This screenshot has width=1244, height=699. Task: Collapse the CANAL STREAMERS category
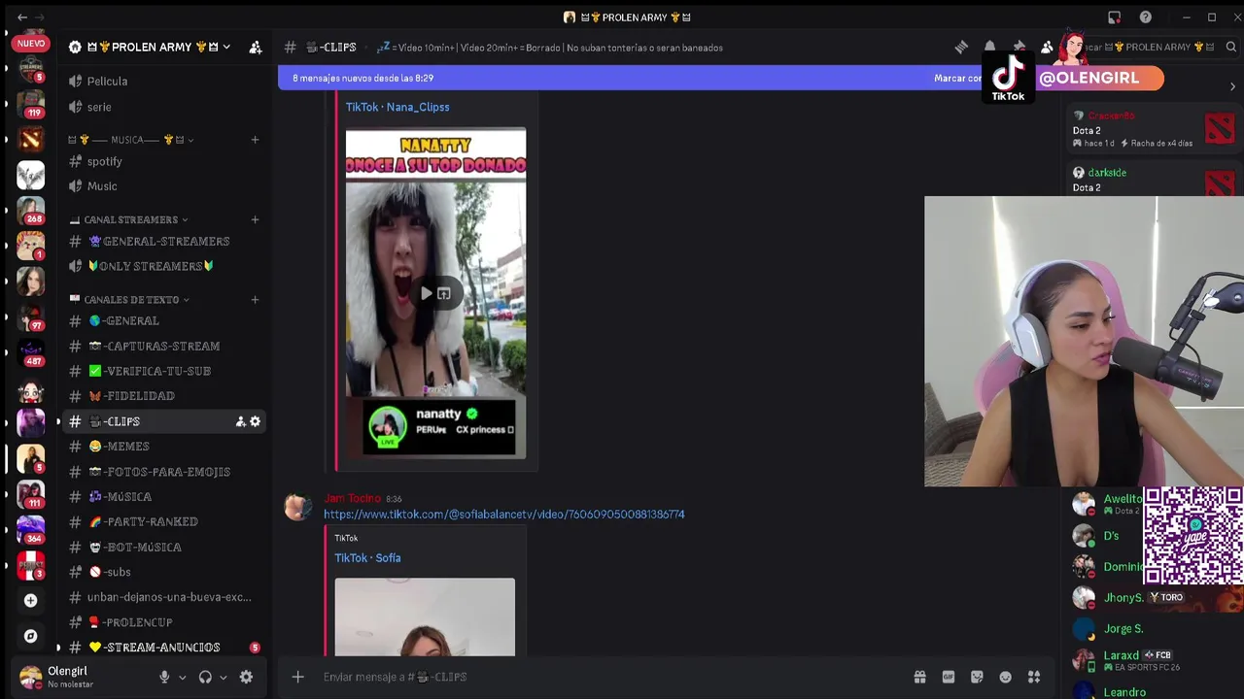(x=129, y=219)
